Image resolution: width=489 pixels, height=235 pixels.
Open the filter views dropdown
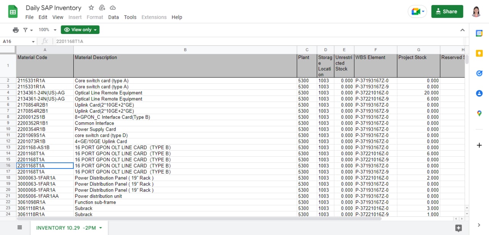[x=28, y=30]
